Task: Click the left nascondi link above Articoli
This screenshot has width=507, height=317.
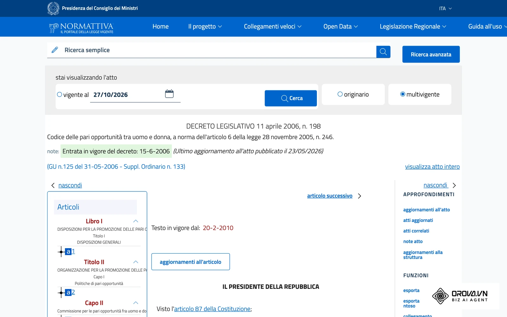Action: 70,185
